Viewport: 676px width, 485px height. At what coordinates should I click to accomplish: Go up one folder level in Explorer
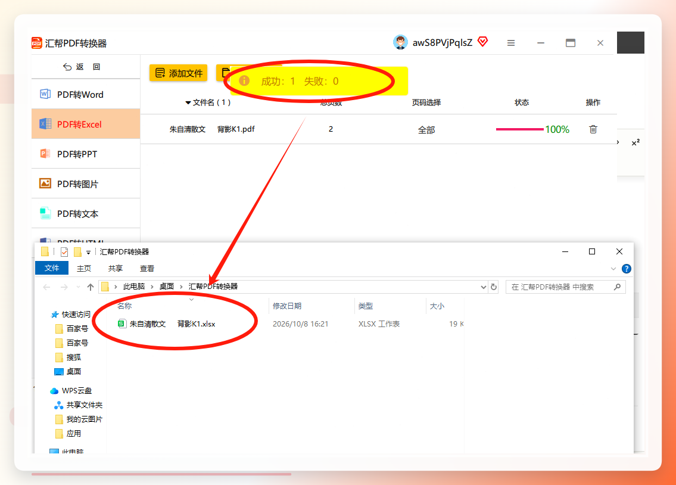pyautogui.click(x=90, y=287)
